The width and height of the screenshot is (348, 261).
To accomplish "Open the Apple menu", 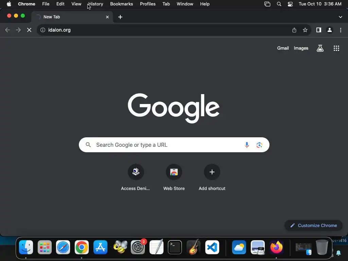I will point(9,4).
